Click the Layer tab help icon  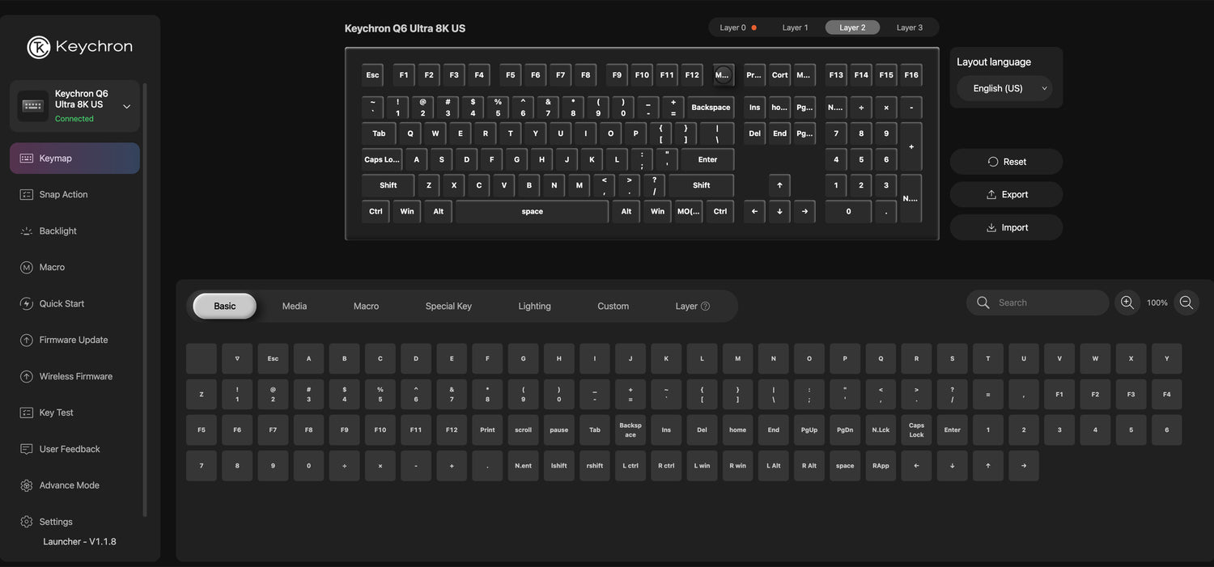[x=705, y=307]
